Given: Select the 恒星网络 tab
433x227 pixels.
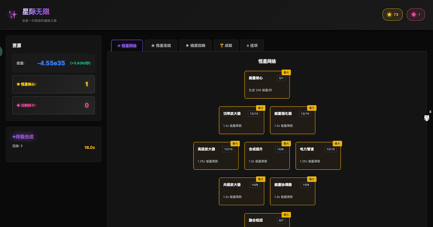Looking at the screenshot, I should pos(127,45).
